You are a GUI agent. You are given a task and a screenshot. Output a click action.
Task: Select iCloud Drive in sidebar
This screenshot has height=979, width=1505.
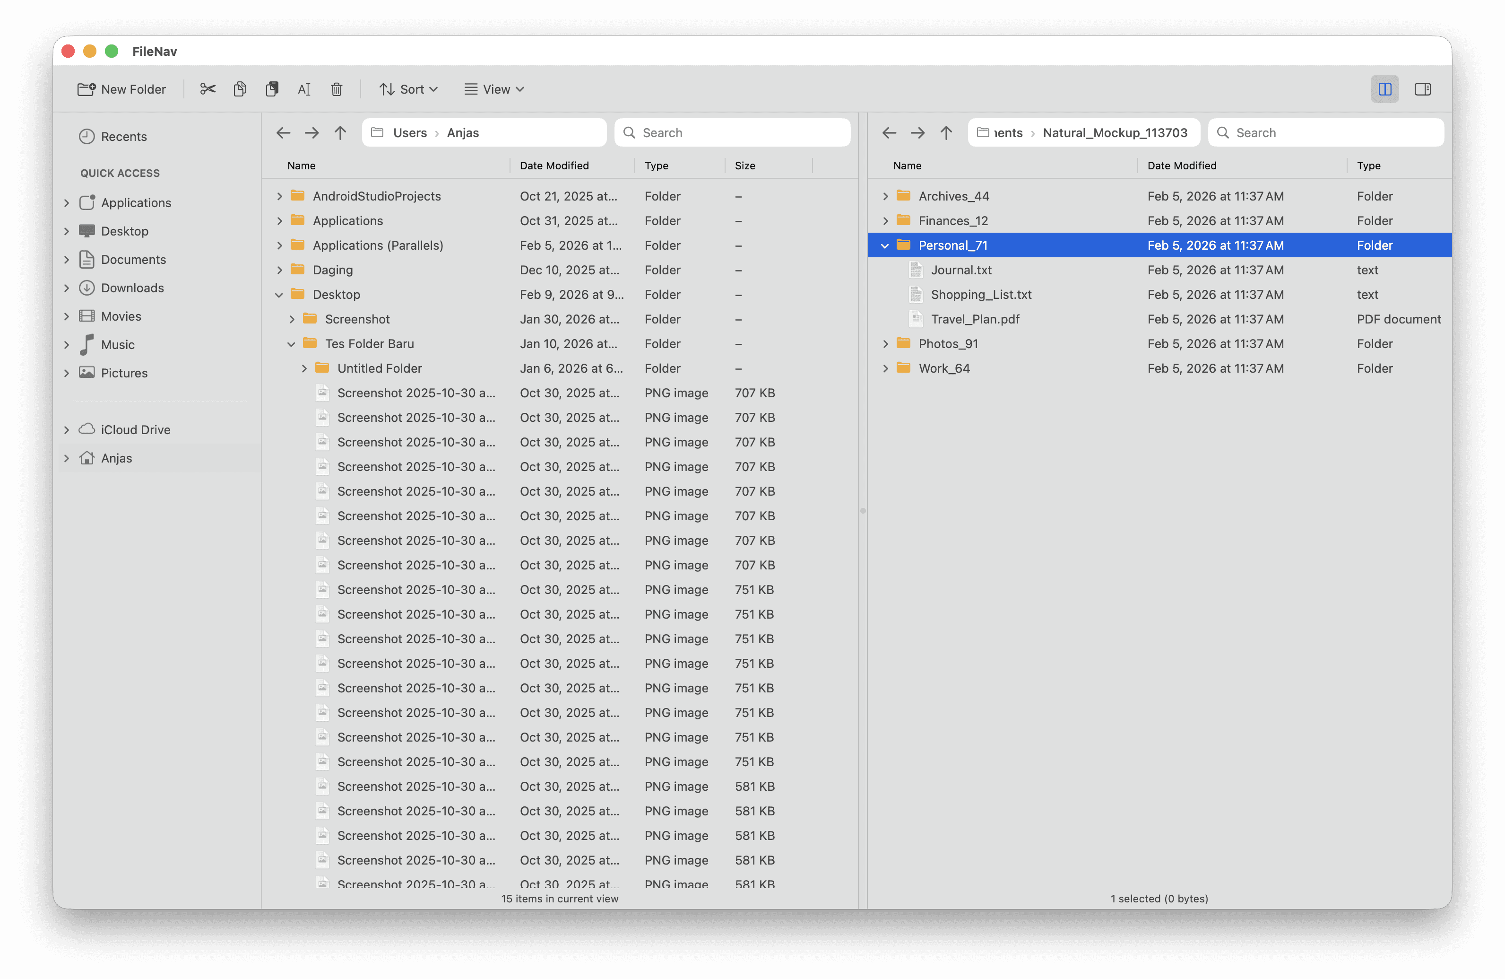click(x=135, y=430)
